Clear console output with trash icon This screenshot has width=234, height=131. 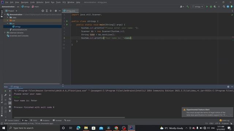(10, 111)
